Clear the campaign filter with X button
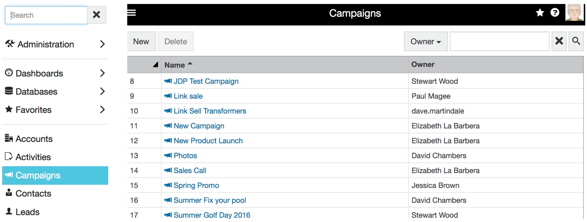The width and height of the screenshot is (587, 222). [559, 41]
